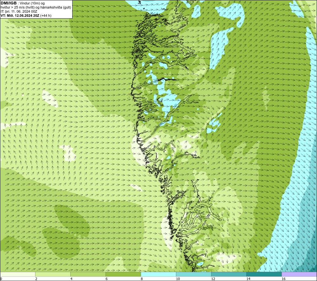Click the purple swatch above 16 m/s
Image resolution: width=317 pixels, height=281 pixels.
tap(299, 274)
